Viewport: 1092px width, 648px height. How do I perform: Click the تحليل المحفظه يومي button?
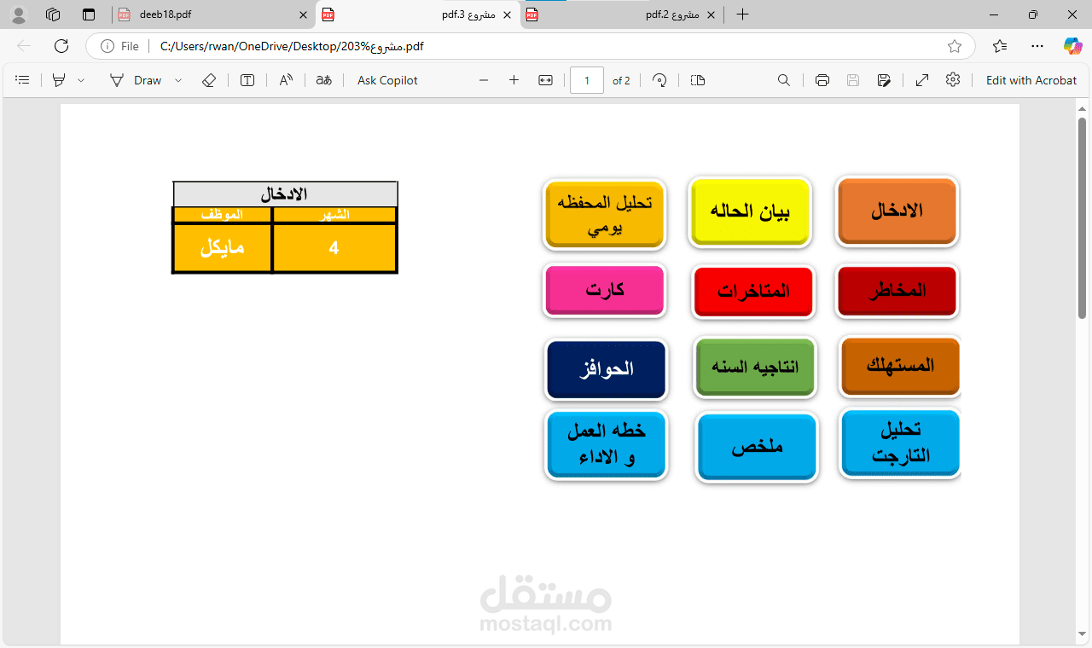tap(604, 214)
